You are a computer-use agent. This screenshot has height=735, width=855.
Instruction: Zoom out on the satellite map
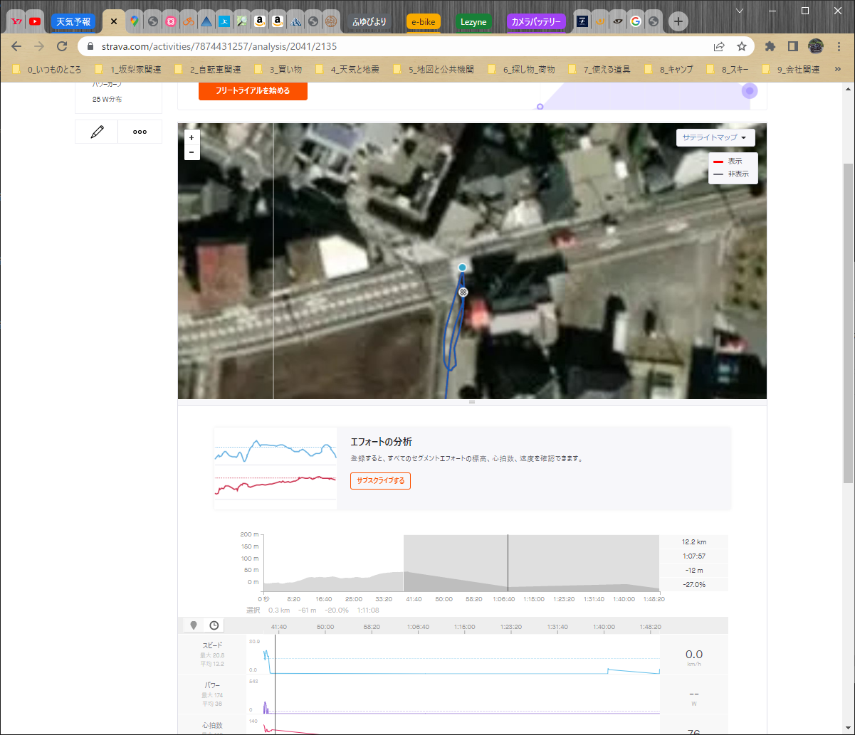pos(192,152)
